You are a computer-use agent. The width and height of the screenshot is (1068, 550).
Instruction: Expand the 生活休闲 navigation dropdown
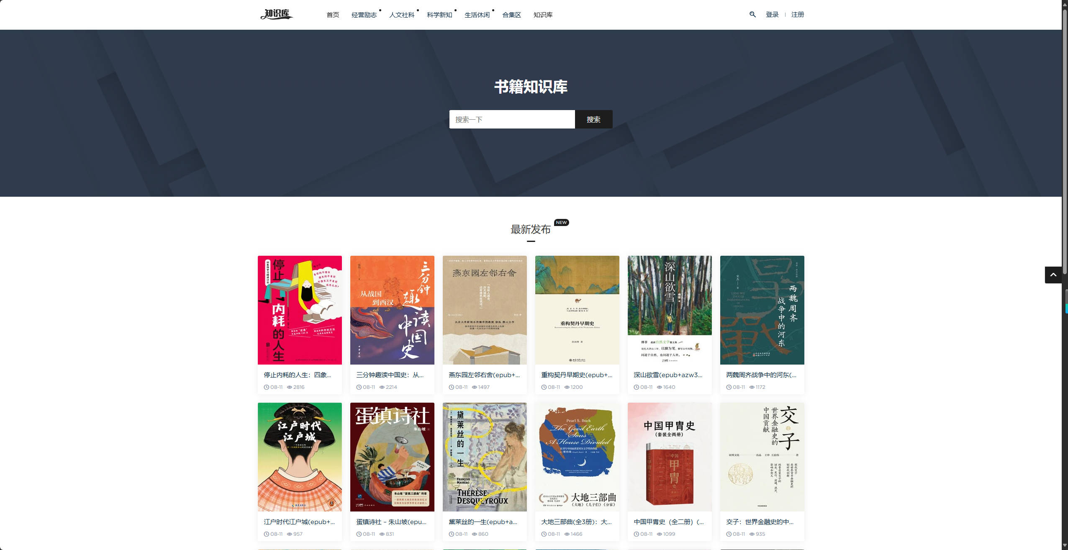[x=477, y=15]
